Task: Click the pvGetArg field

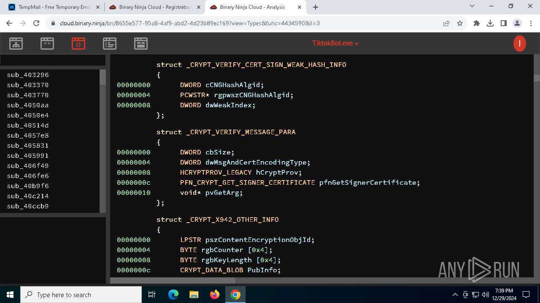Action: pyautogui.click(x=223, y=193)
